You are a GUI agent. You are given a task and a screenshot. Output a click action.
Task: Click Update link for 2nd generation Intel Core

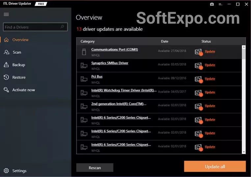210,106
